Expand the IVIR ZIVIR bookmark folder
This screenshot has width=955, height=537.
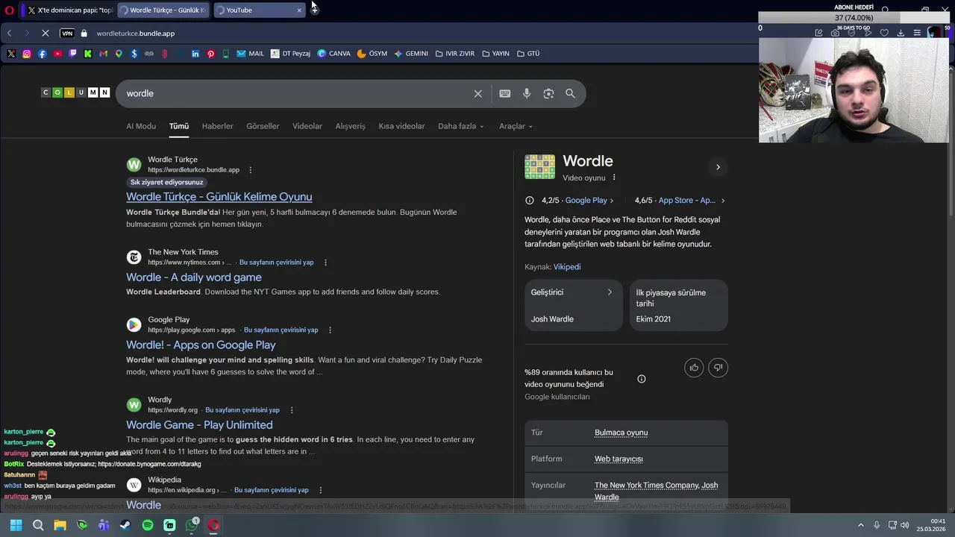454,54
